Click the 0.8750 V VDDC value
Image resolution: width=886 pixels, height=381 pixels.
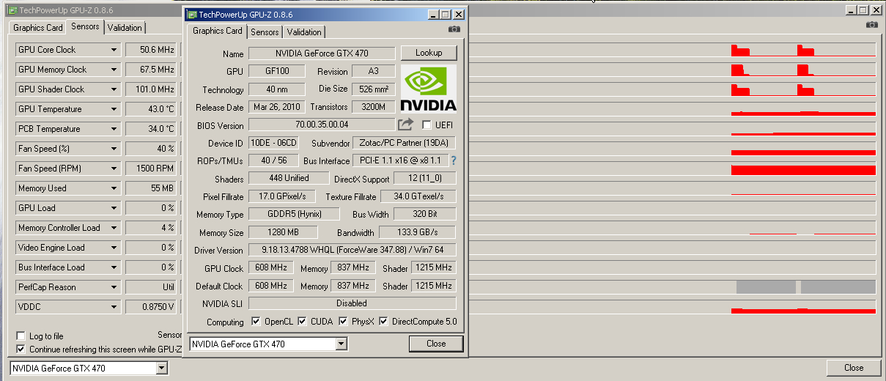[152, 307]
